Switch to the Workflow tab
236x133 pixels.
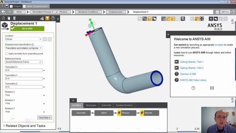tap(77, 105)
